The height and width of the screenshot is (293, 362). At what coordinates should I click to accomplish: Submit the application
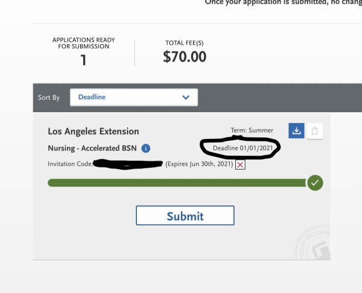[x=185, y=216]
